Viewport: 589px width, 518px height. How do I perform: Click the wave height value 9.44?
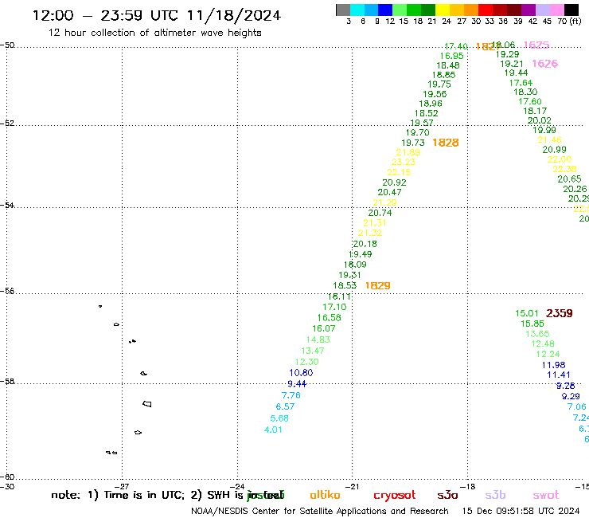[x=297, y=384]
